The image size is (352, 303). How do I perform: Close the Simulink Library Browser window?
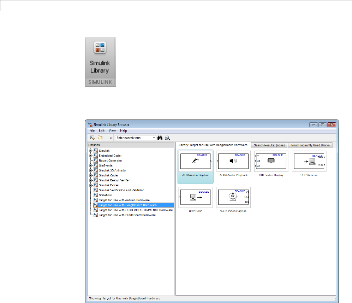[332, 124]
